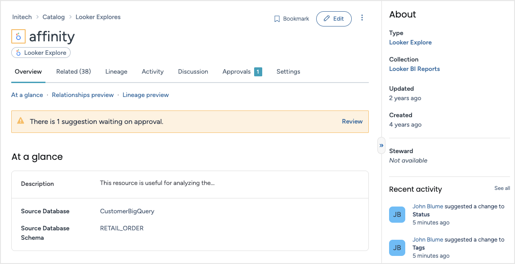Review the pending suggestion
This screenshot has width=515, height=264.
click(352, 121)
